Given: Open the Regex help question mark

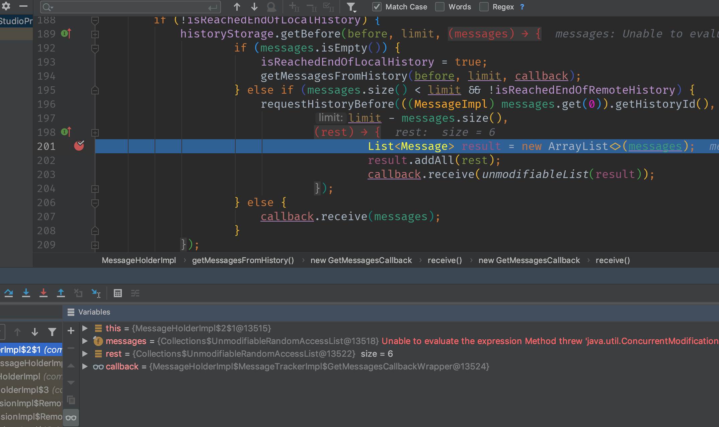Looking at the screenshot, I should 522,7.
